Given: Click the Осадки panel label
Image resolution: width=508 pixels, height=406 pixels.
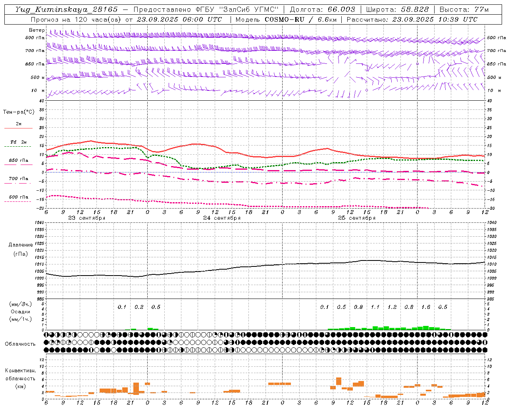Looking at the screenshot, I should coord(20,312).
